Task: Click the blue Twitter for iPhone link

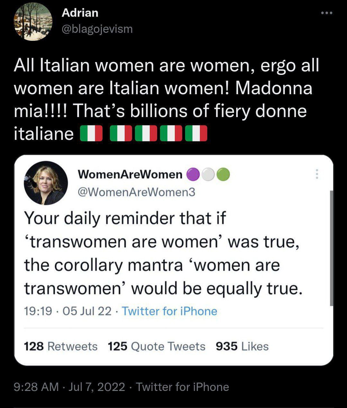Action: (169, 311)
